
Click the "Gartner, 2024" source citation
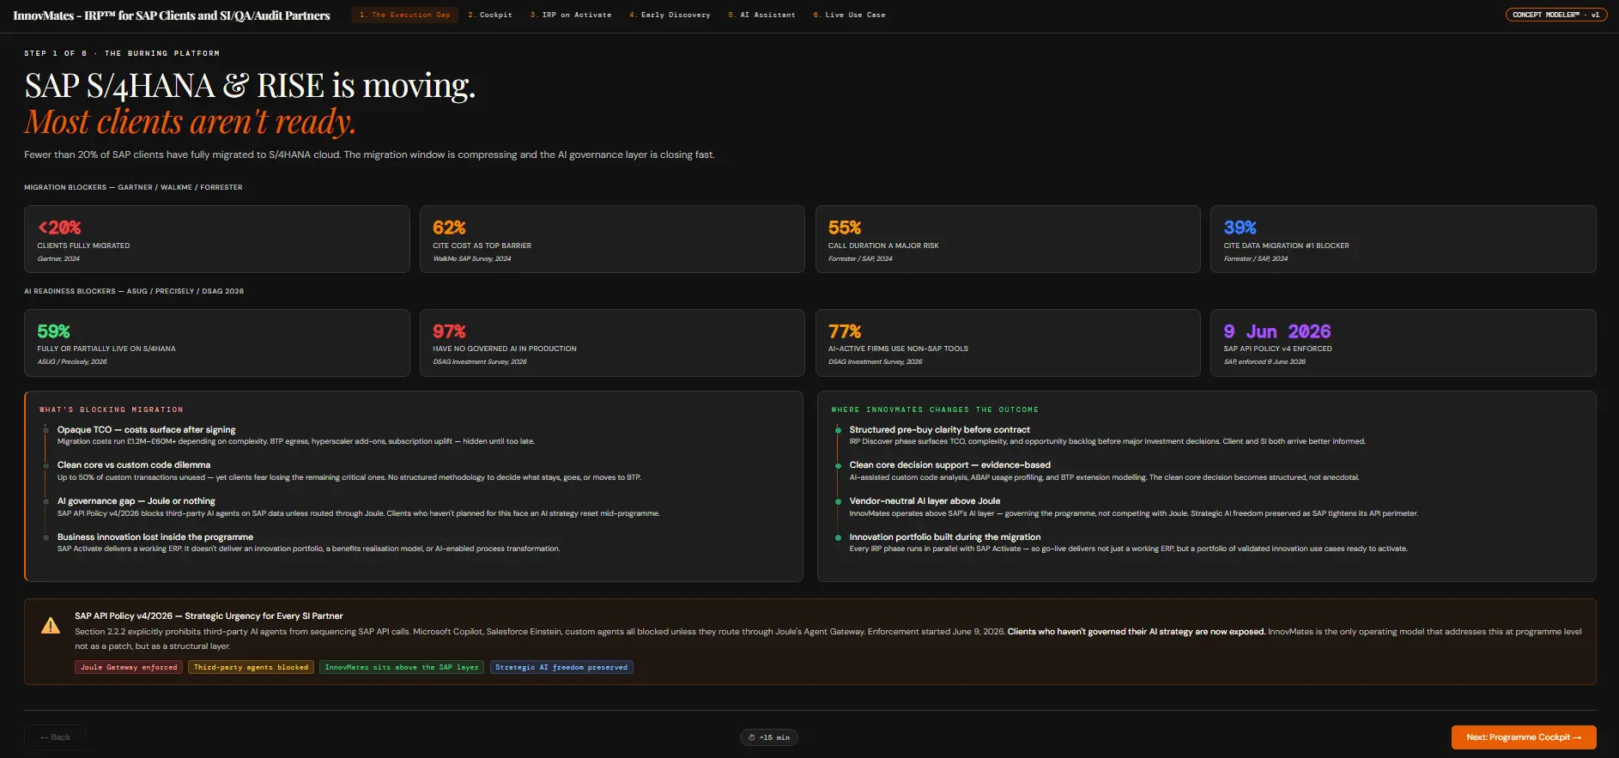point(58,258)
